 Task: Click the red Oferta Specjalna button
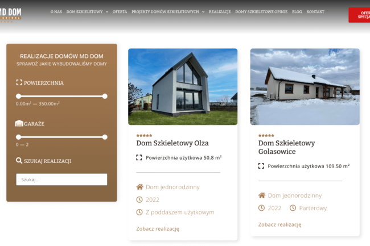pos(359,15)
